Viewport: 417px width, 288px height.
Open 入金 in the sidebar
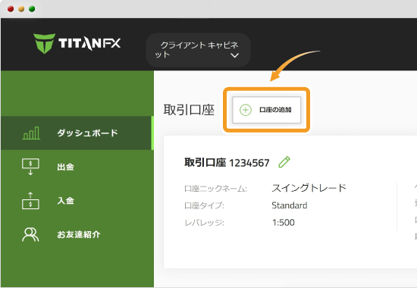click(77, 201)
